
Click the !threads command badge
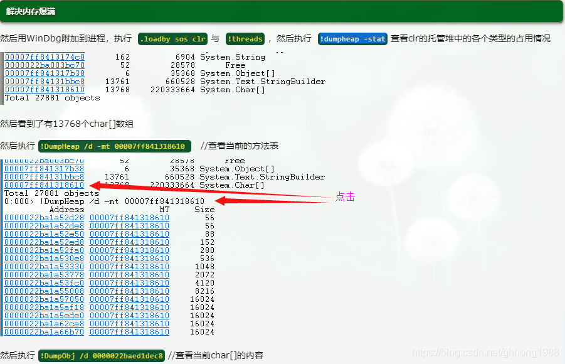point(245,39)
